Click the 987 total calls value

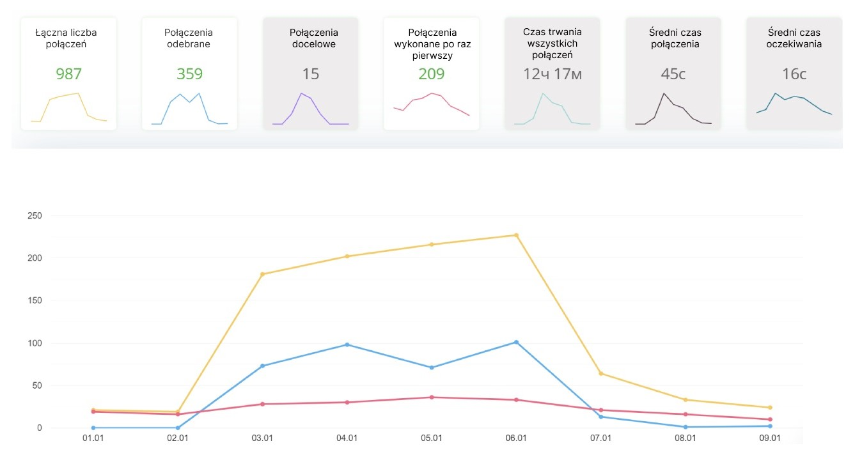tap(69, 74)
